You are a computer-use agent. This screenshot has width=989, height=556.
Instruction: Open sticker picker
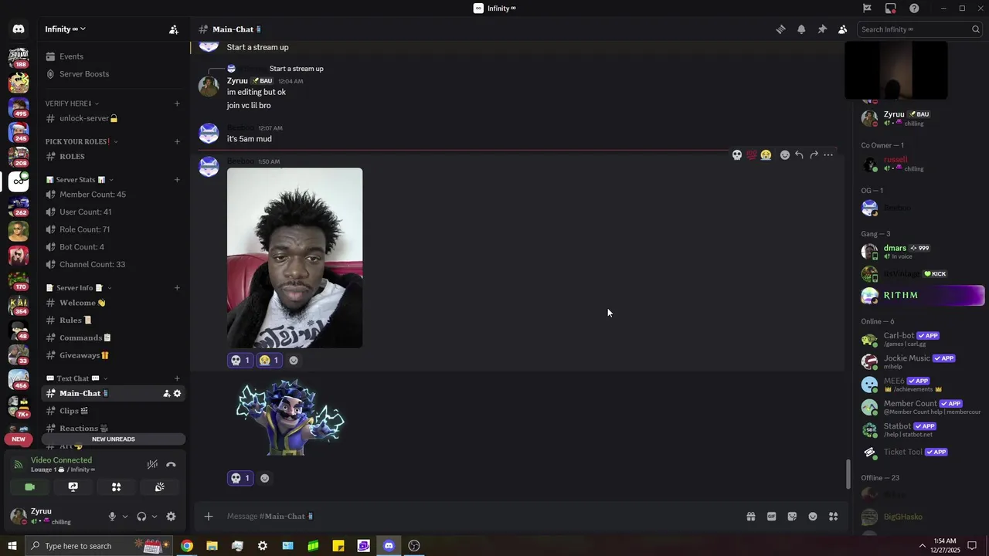(792, 517)
